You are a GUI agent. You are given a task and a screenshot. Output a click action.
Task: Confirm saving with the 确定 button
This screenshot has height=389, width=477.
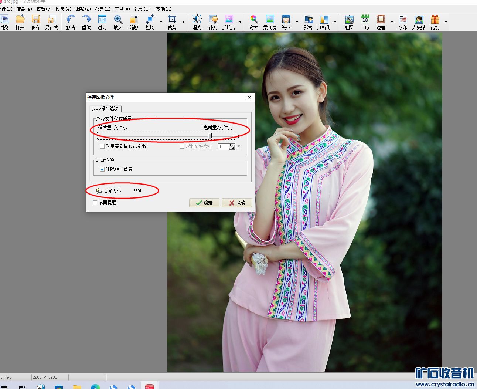204,203
